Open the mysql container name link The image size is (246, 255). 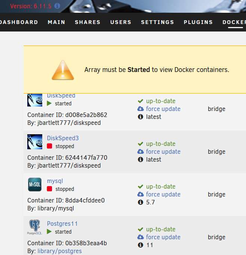tap(55, 181)
